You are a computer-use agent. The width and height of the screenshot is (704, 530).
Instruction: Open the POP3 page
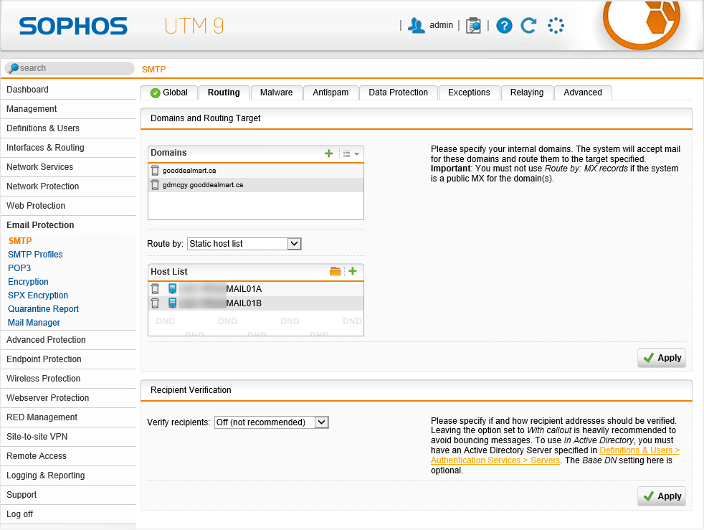tap(19, 268)
